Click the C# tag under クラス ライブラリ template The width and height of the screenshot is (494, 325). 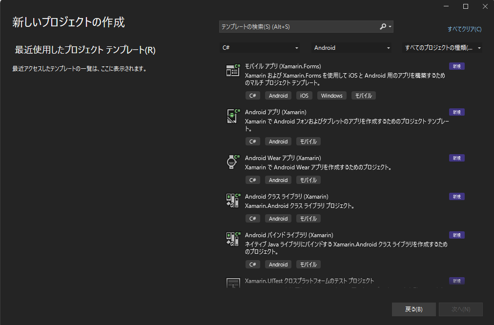[x=253, y=219]
